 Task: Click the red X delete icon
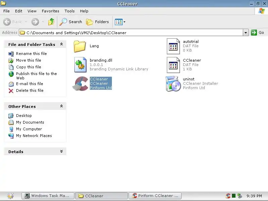(11, 91)
